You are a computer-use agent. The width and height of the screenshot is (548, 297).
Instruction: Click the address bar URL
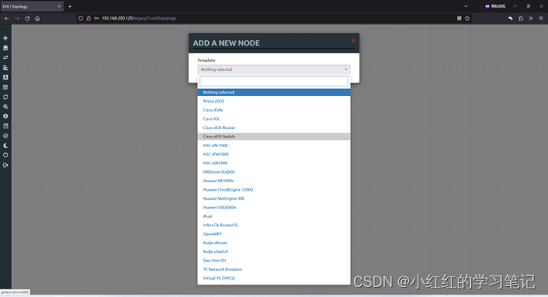(139, 18)
